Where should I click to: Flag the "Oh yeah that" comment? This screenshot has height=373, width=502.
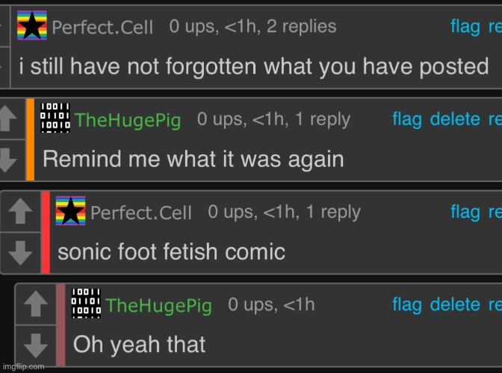tap(407, 304)
